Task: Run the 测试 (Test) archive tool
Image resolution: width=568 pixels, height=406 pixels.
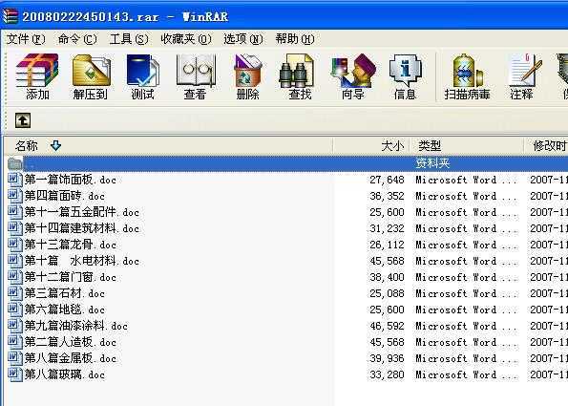Action: [143, 76]
